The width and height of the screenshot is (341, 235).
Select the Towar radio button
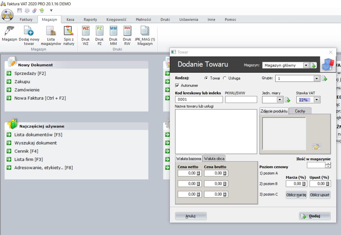coord(206,78)
